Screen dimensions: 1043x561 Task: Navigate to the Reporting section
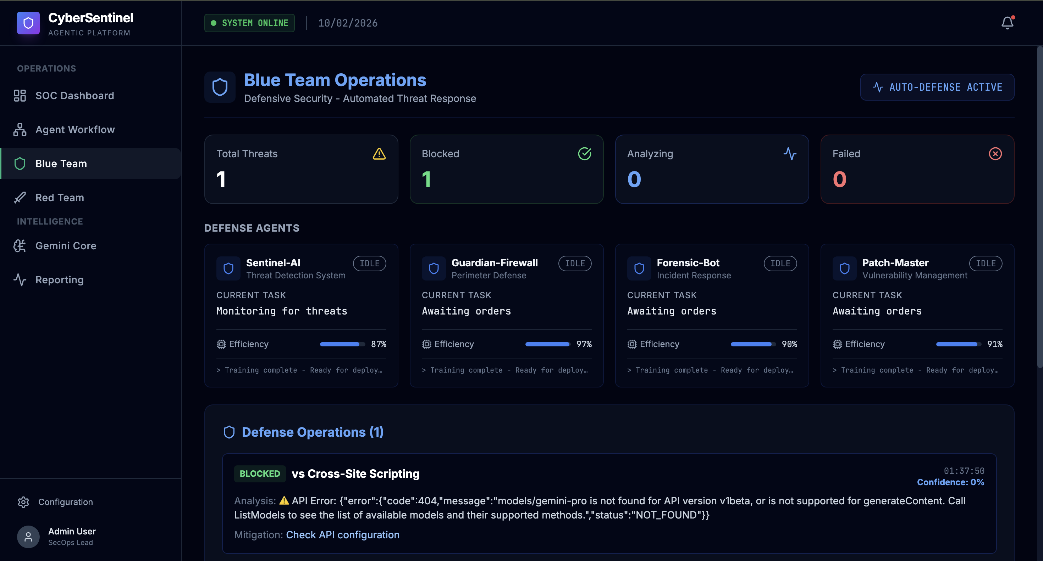click(x=59, y=279)
